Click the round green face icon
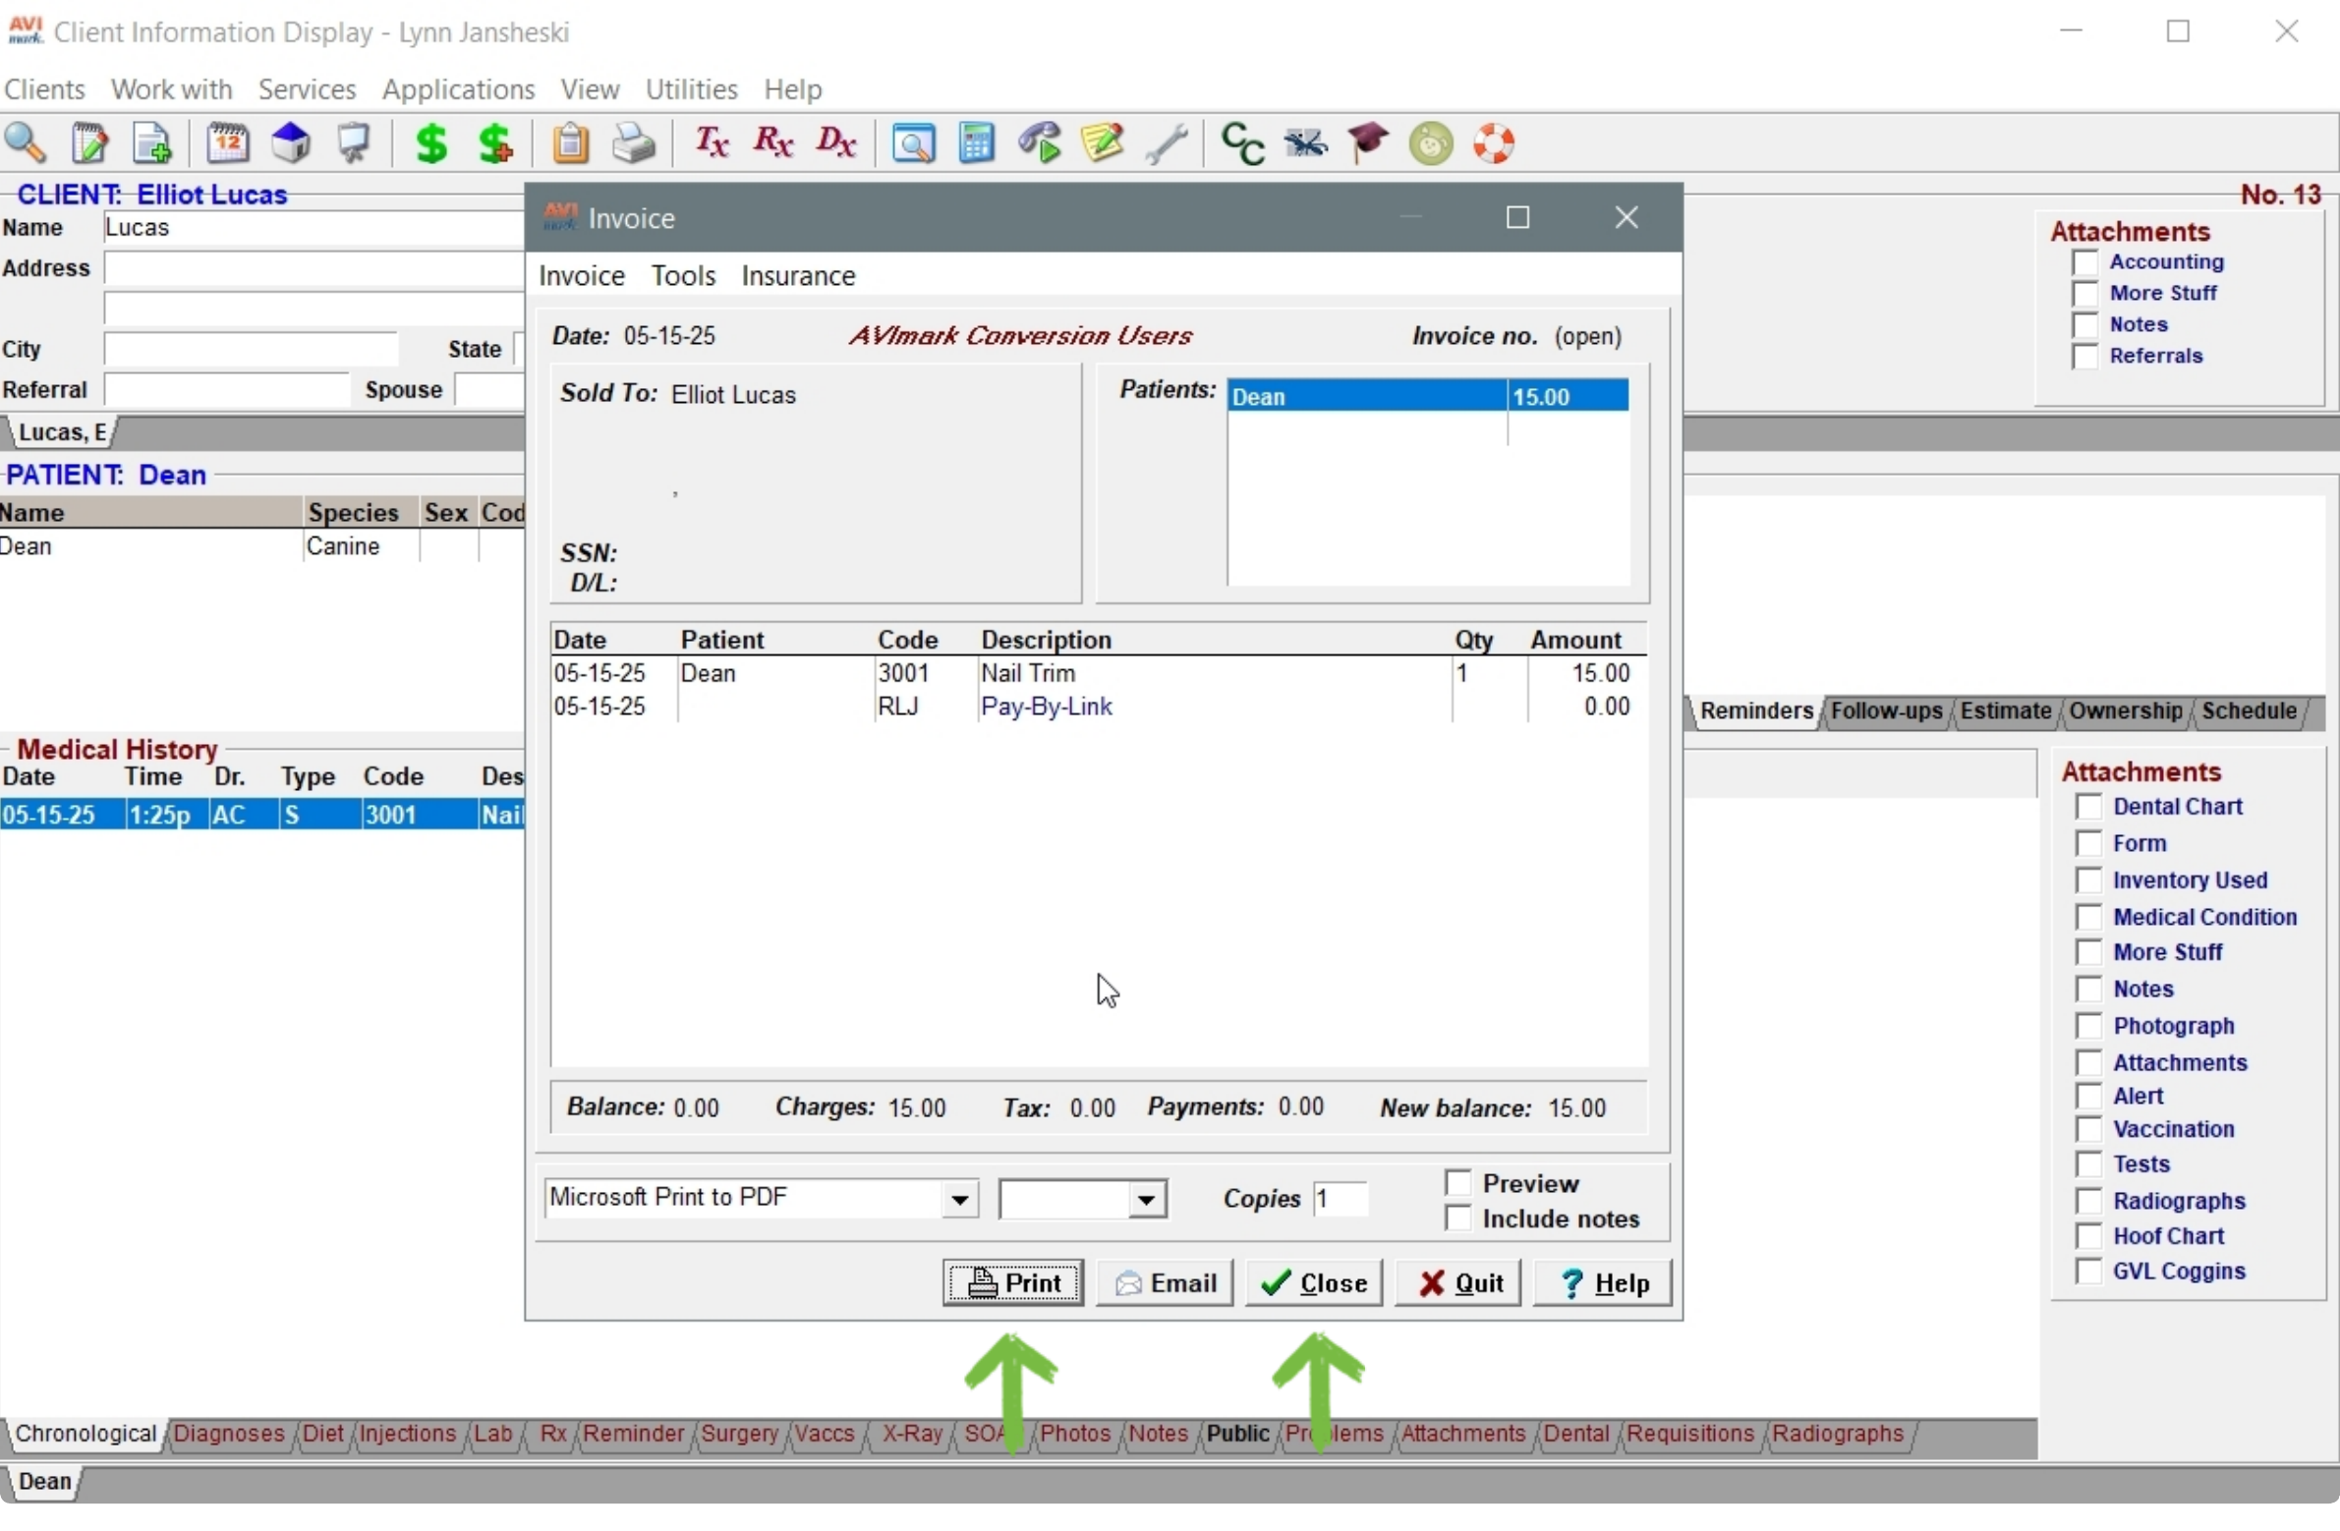 [x=1432, y=144]
